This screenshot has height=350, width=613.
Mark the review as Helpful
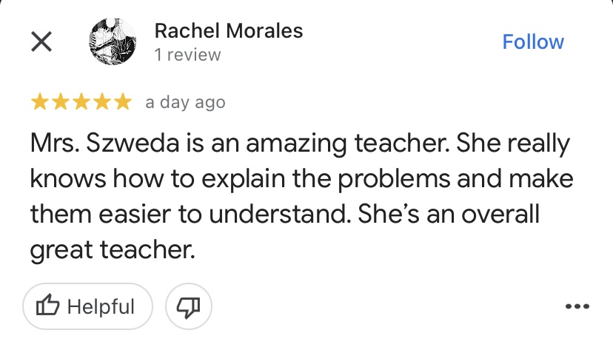[87, 306]
